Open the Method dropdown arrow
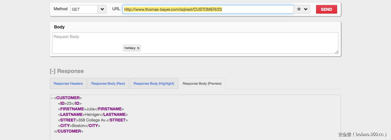391x140 pixels. [102, 9]
